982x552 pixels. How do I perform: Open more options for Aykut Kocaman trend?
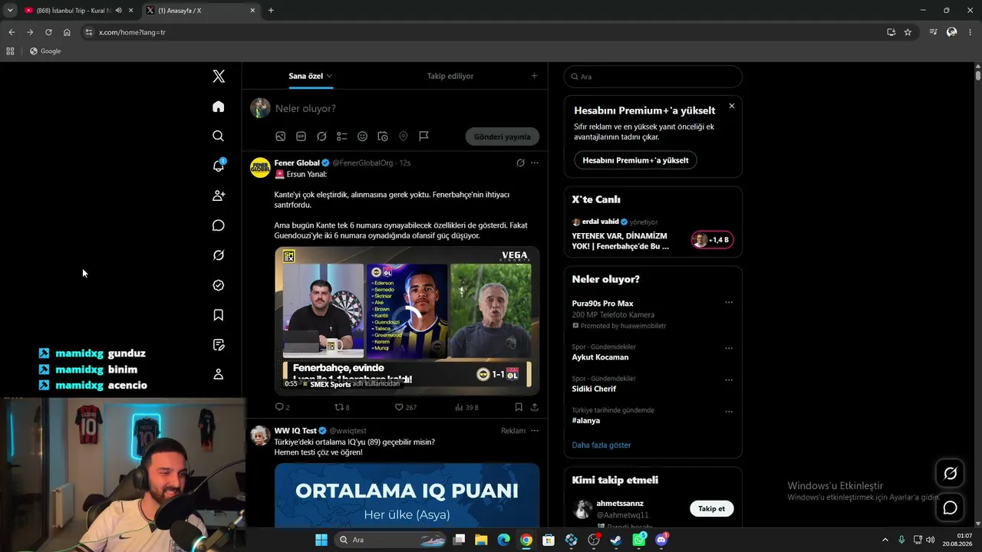point(729,347)
